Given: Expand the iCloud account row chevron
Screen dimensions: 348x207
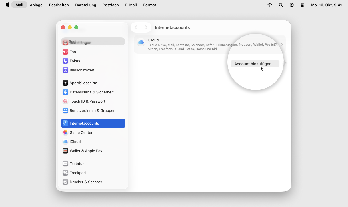Looking at the screenshot, I should coord(282,45).
